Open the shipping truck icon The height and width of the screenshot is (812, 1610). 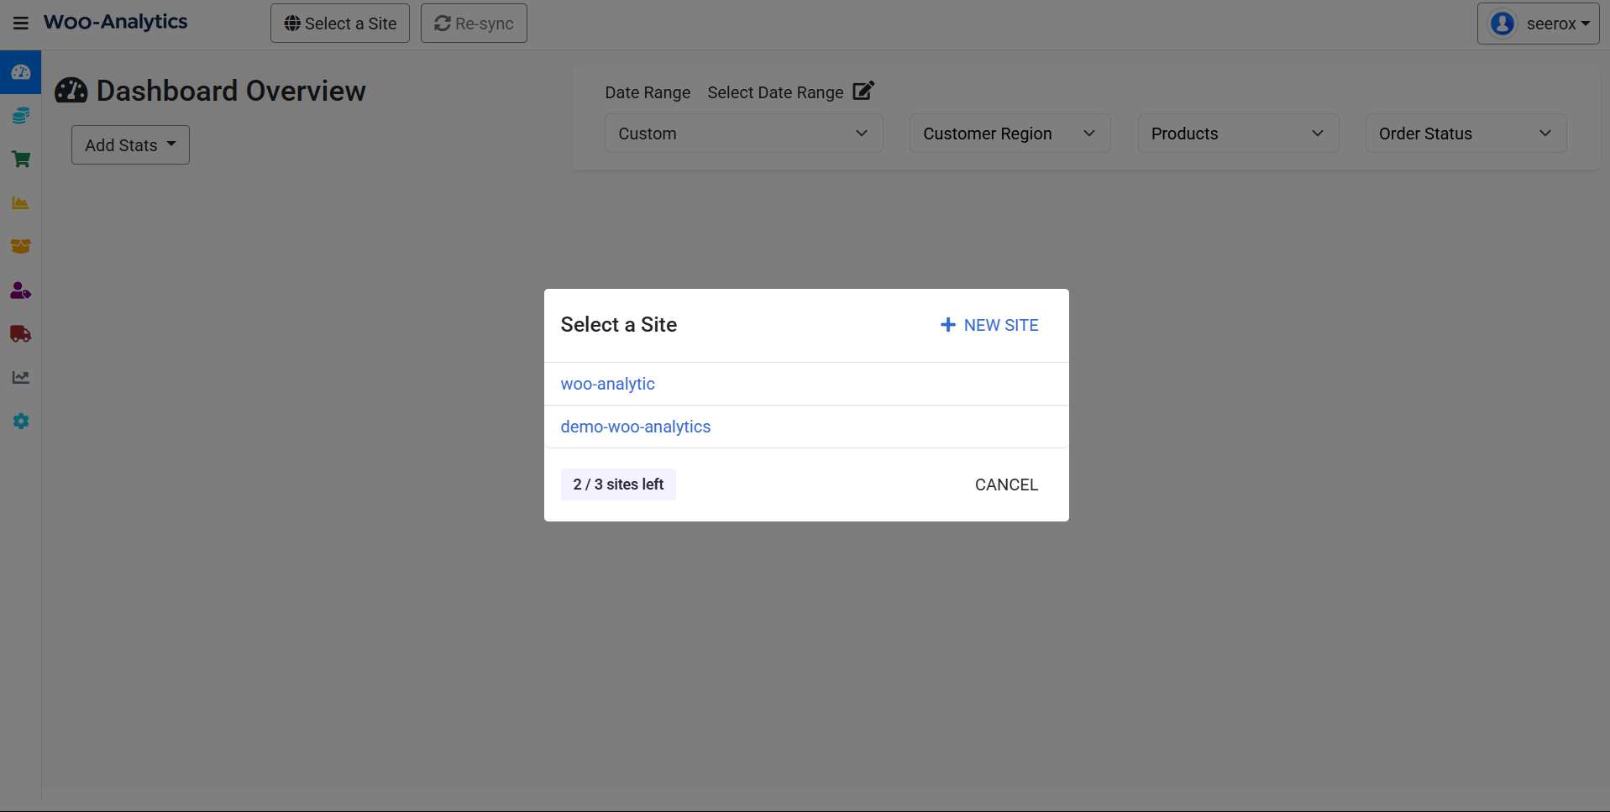point(20,333)
